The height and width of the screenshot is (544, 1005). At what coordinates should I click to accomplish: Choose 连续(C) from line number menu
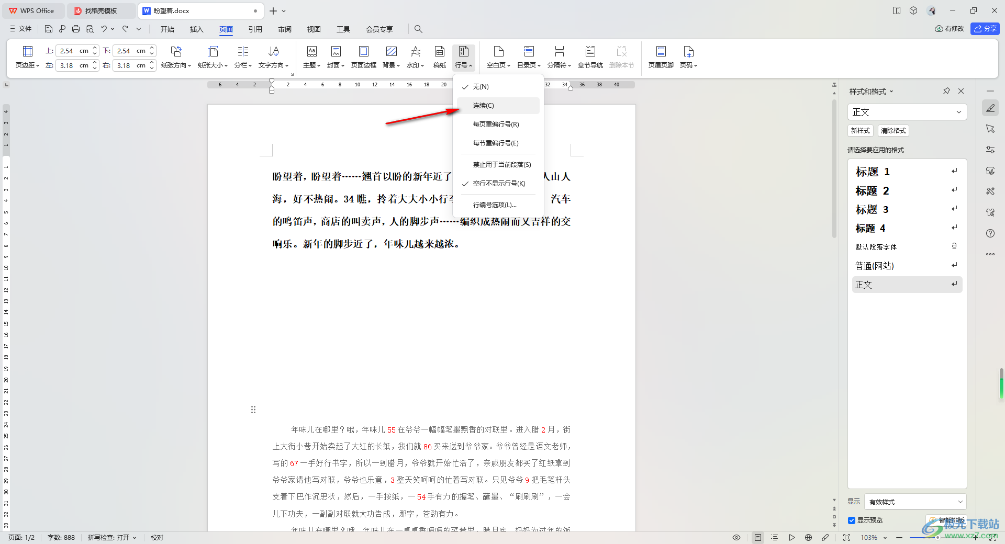pos(498,106)
